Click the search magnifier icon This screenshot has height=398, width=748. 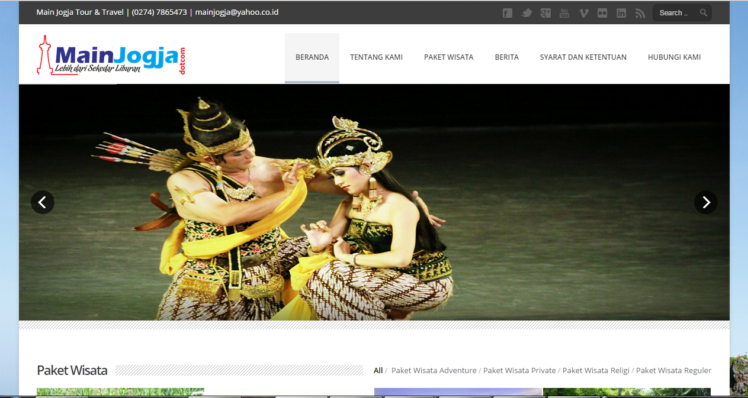point(703,12)
